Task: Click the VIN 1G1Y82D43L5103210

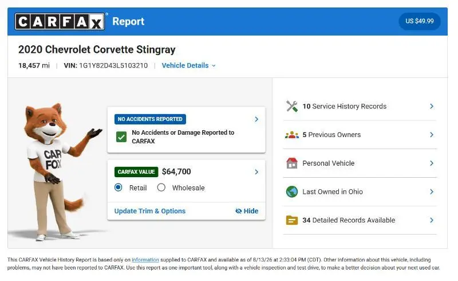Action: (106, 65)
